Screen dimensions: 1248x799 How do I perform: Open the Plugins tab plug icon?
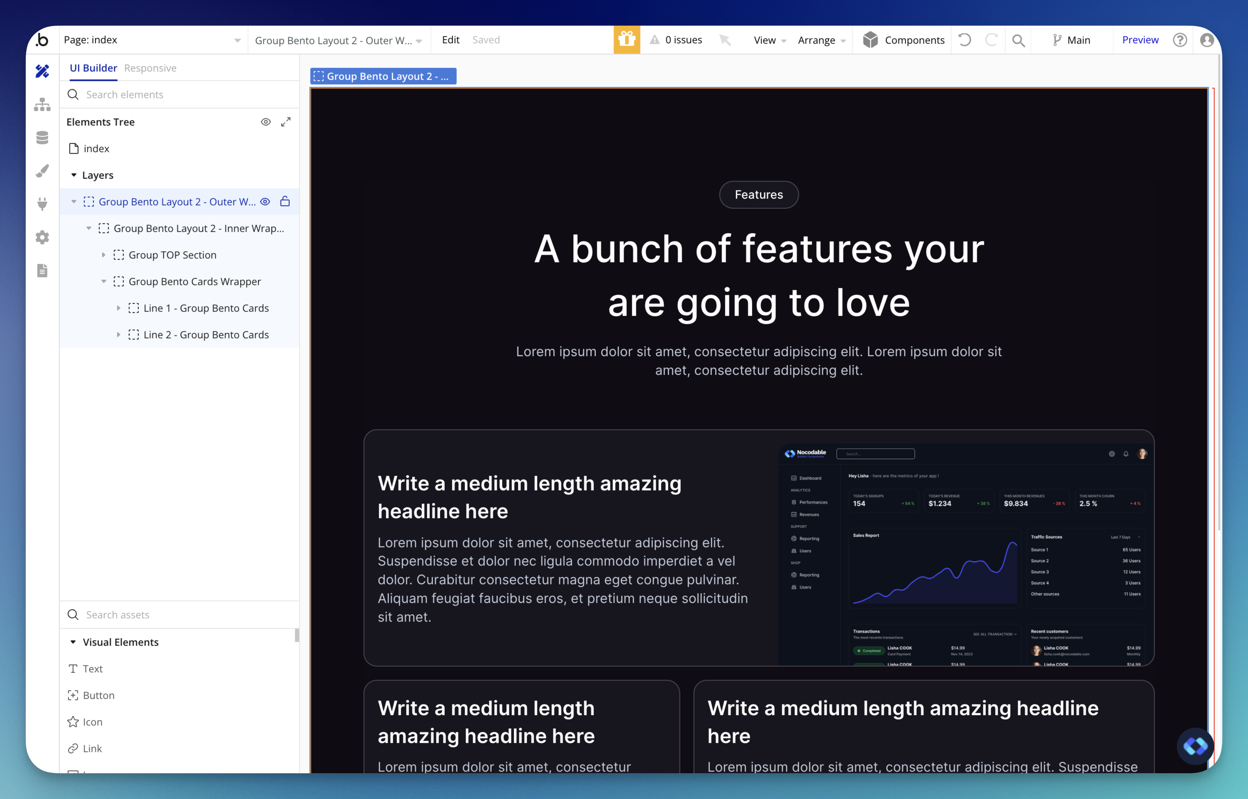[42, 204]
